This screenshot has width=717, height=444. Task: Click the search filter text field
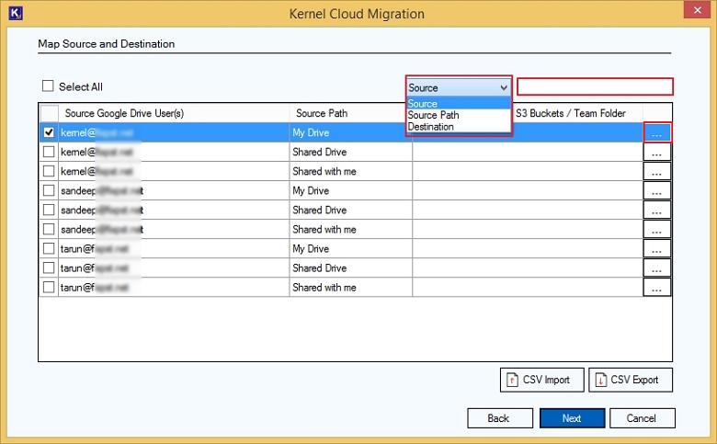(x=595, y=87)
